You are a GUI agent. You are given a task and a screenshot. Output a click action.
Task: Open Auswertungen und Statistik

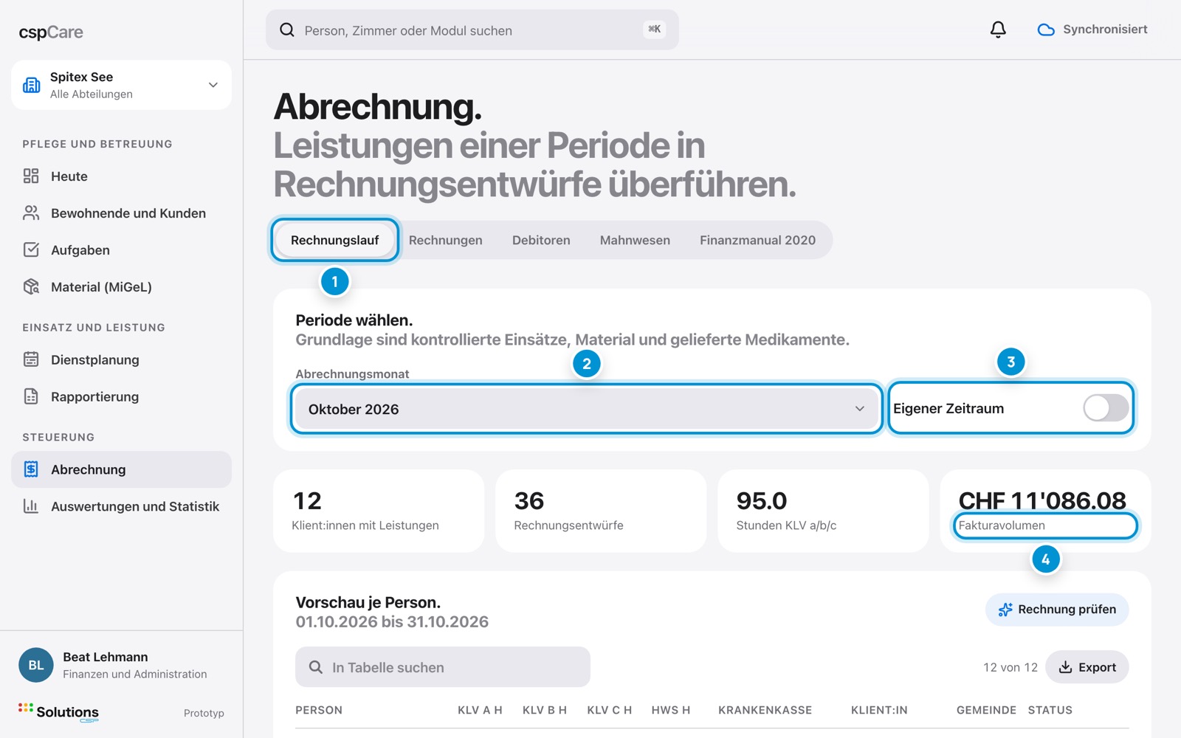pyautogui.click(x=121, y=506)
